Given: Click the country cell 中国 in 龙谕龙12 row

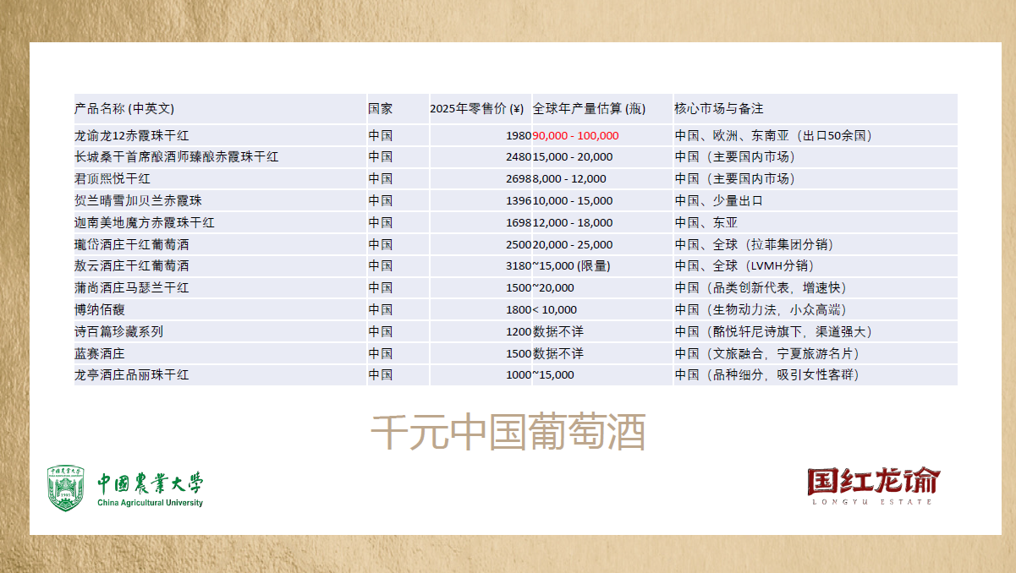Looking at the screenshot, I should (380, 135).
